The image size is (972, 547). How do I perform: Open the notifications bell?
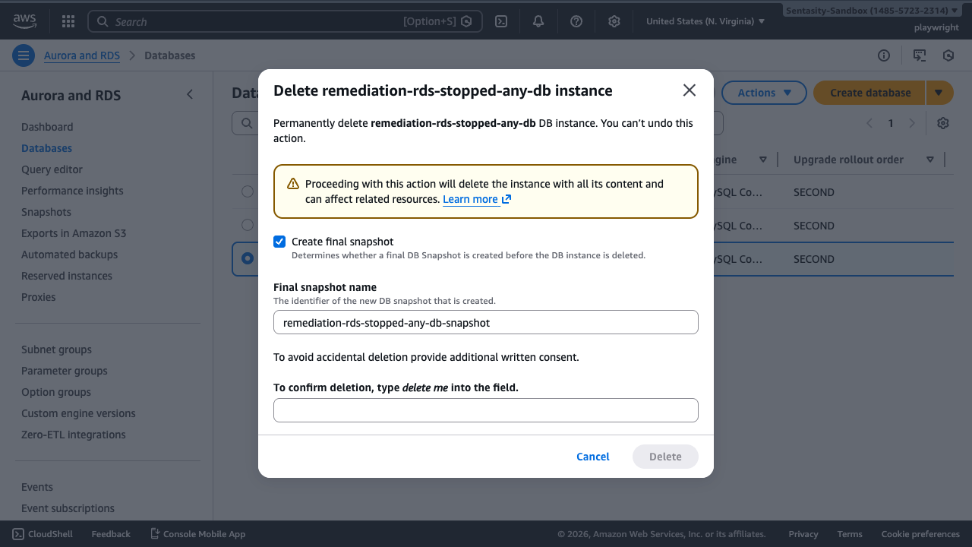tap(538, 21)
